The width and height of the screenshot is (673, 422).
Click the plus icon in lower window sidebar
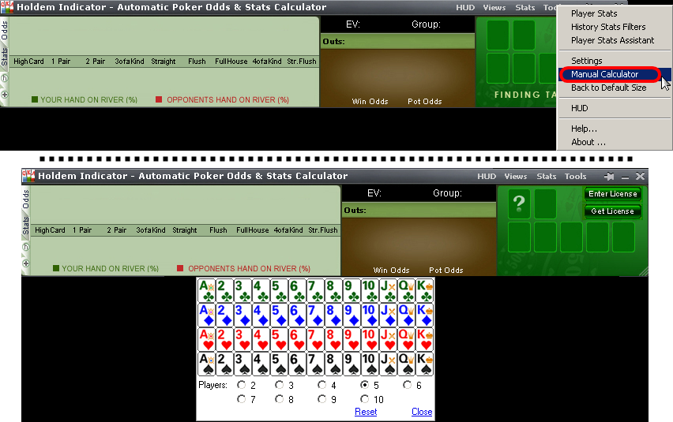pyautogui.click(x=26, y=263)
